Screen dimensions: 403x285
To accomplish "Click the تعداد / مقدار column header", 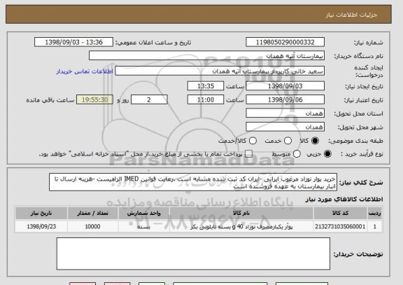I will coord(93,213).
